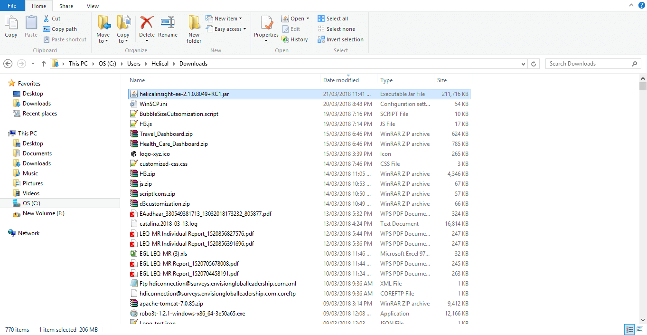The width and height of the screenshot is (647, 335).
Task: Switch to Details view layout icon
Action: pyautogui.click(x=629, y=329)
